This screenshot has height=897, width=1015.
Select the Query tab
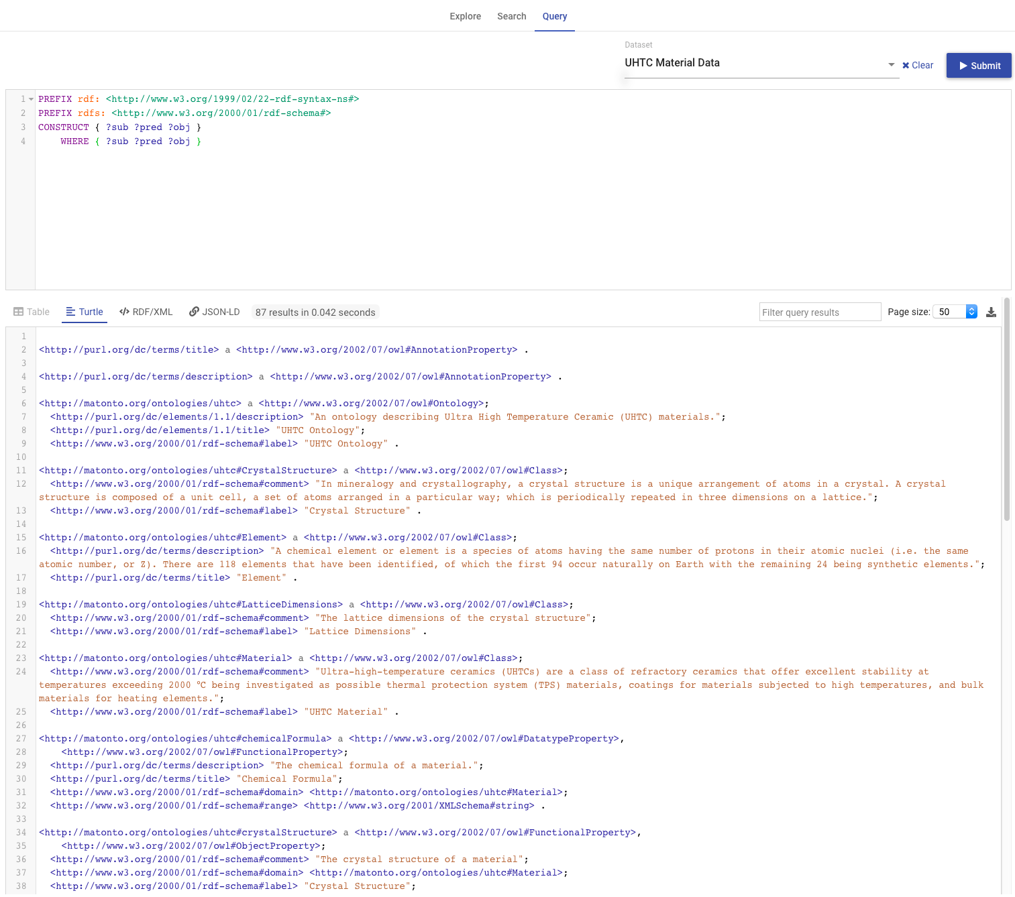(x=554, y=16)
